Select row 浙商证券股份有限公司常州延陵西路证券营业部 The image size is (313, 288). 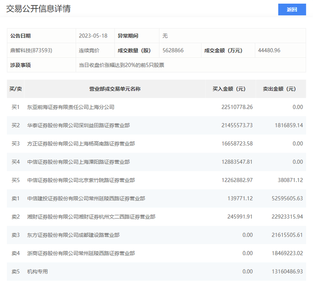coord(156,253)
